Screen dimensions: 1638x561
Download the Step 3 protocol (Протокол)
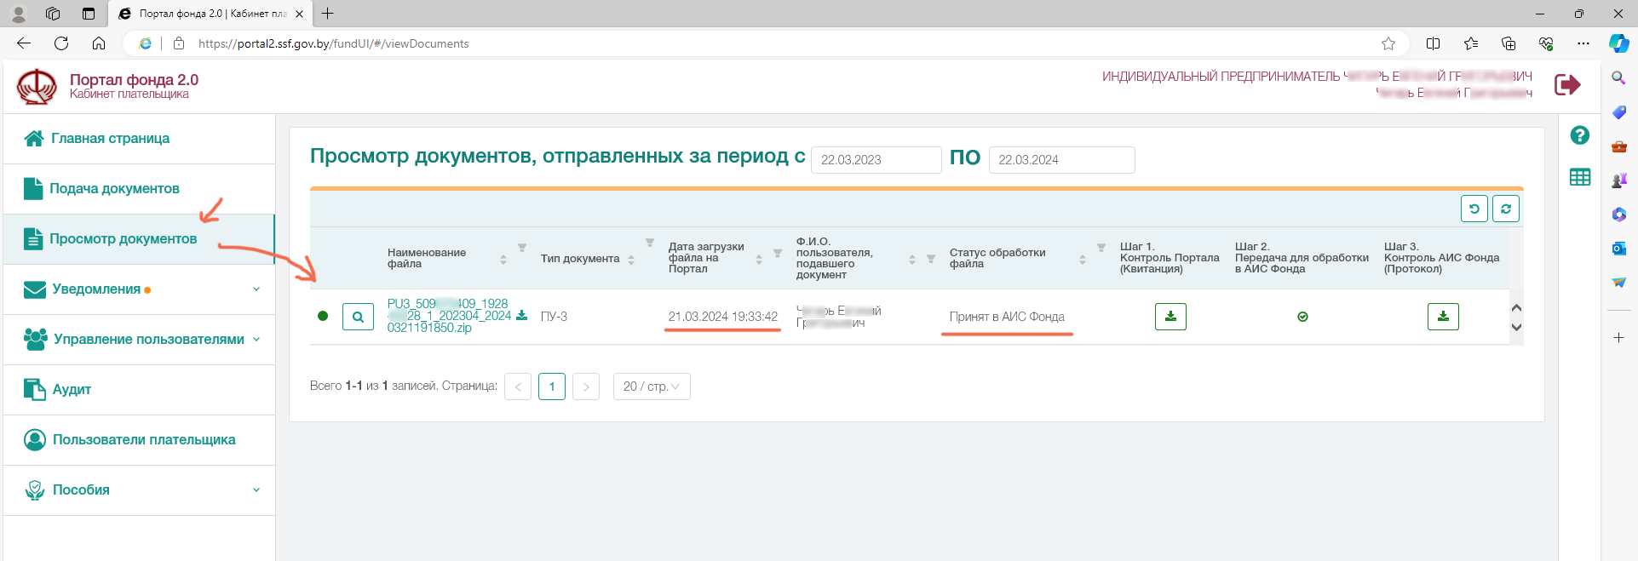(1443, 317)
